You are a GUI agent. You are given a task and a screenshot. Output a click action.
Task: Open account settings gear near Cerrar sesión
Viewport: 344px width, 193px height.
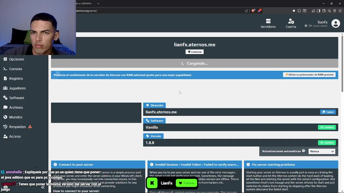pos(306,26)
